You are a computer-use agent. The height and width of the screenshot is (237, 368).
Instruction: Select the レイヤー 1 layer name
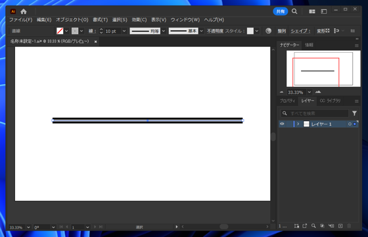[321, 124]
